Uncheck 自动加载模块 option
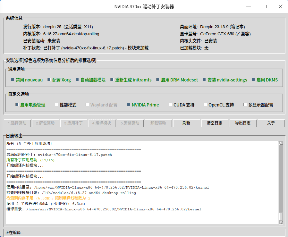288x237 pixels. pyautogui.click(x=77, y=80)
